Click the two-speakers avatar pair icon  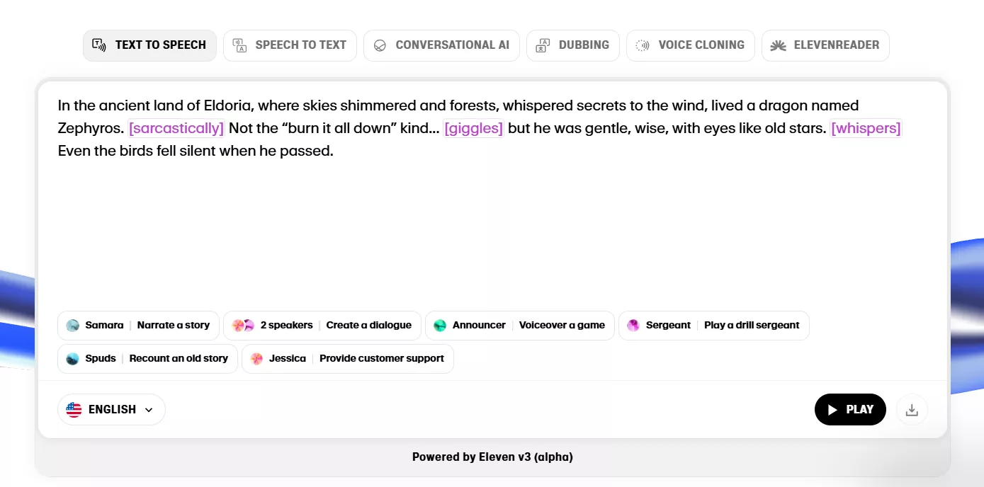[243, 326]
